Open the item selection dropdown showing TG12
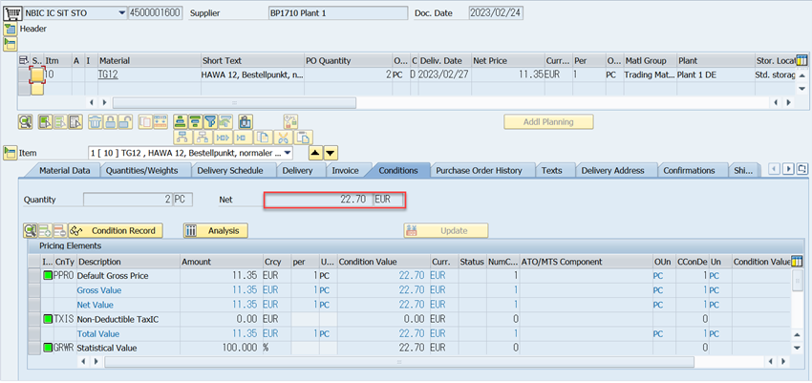Viewport: 812px width, 383px height. pos(288,153)
